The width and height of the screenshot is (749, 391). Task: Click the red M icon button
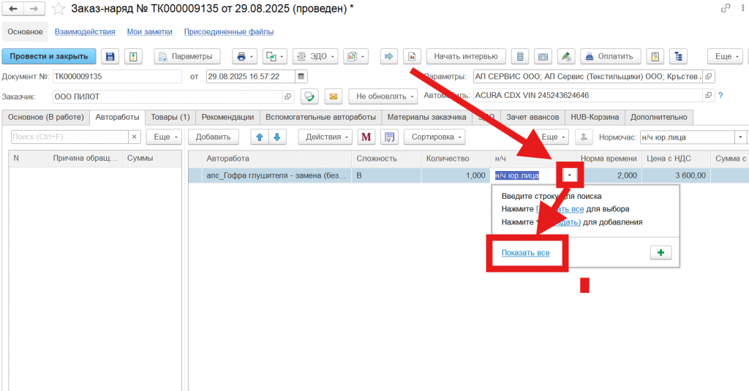point(367,137)
